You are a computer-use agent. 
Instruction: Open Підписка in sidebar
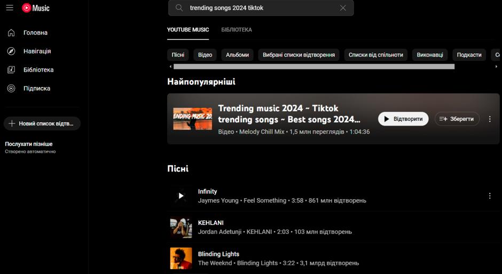pyautogui.click(x=37, y=88)
